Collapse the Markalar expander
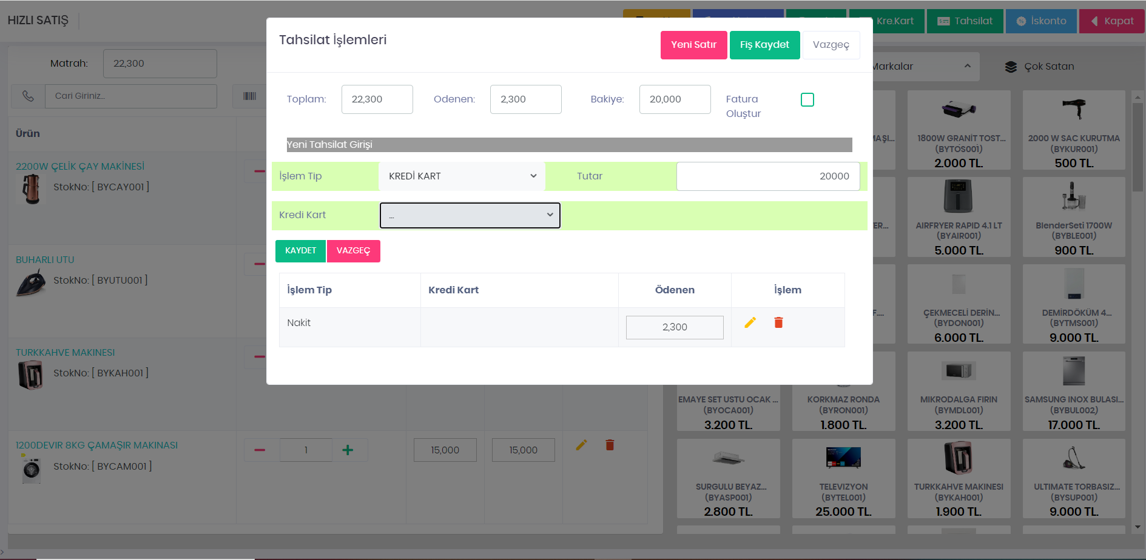 pyautogui.click(x=967, y=66)
